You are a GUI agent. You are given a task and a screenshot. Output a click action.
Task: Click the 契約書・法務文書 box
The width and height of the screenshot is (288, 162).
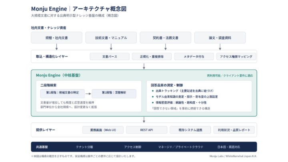coord(166,38)
